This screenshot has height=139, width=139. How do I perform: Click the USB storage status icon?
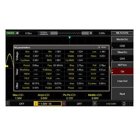tap(124, 104)
